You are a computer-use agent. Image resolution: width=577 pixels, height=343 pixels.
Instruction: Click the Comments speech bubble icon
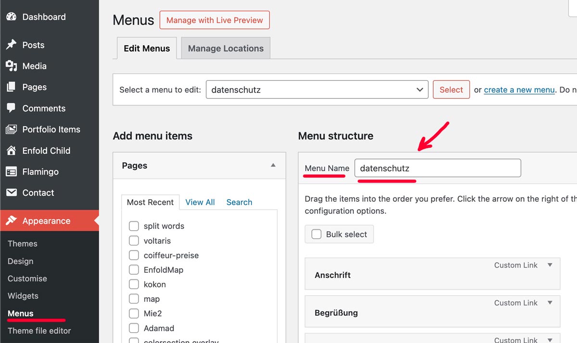[x=11, y=108]
